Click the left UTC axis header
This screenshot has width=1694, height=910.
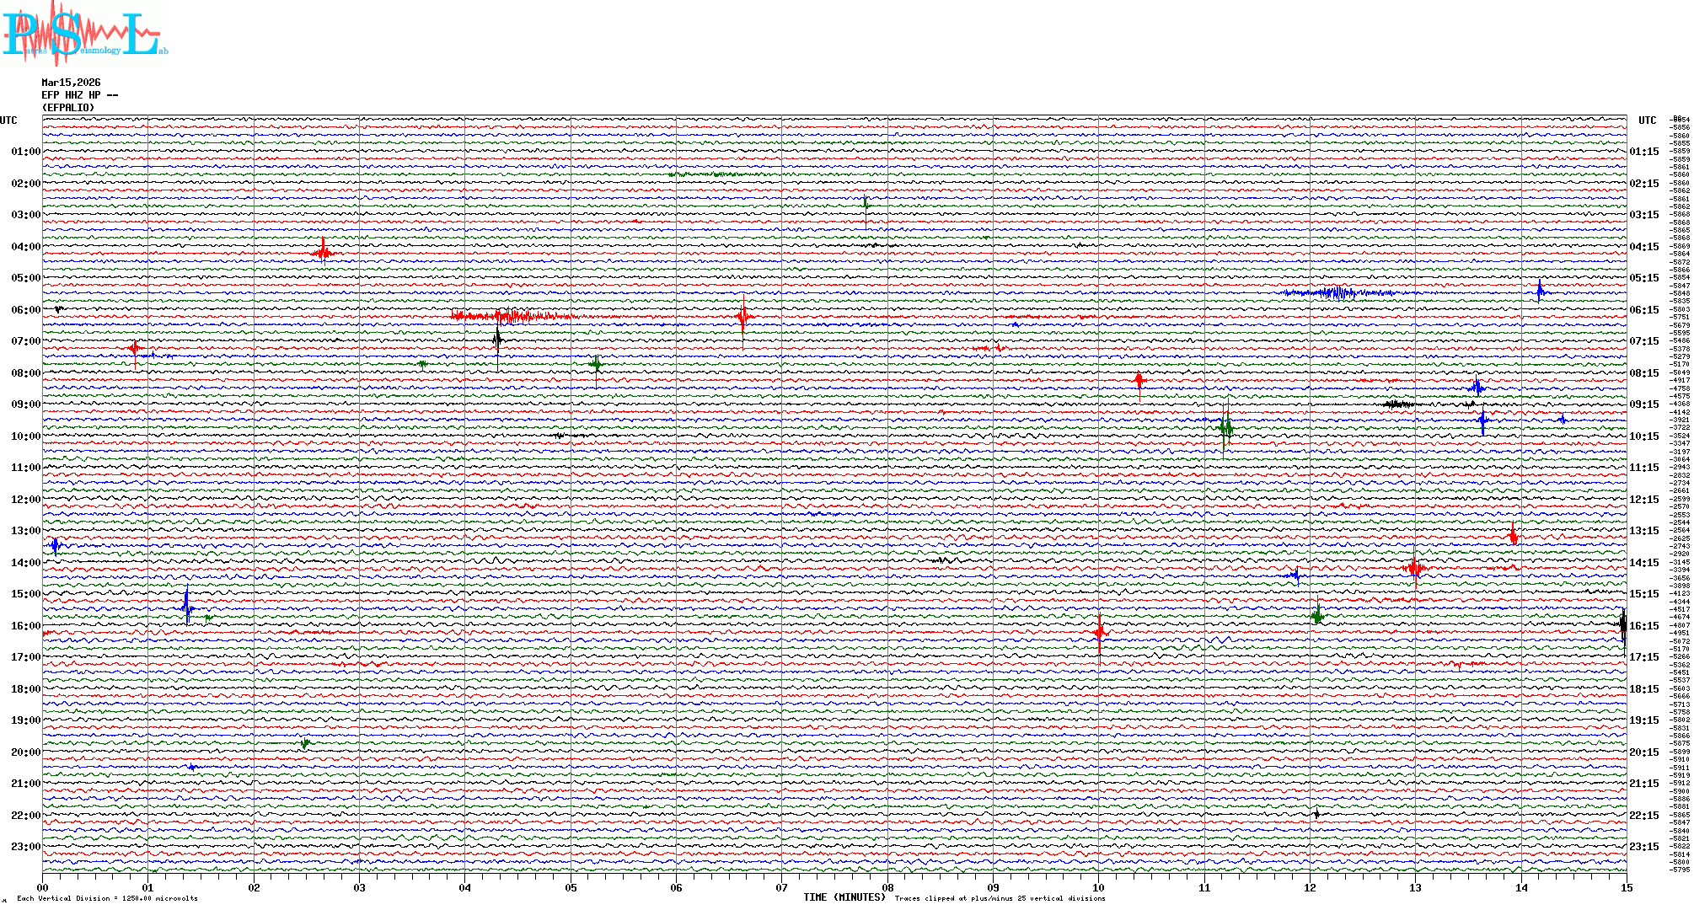[x=8, y=120]
